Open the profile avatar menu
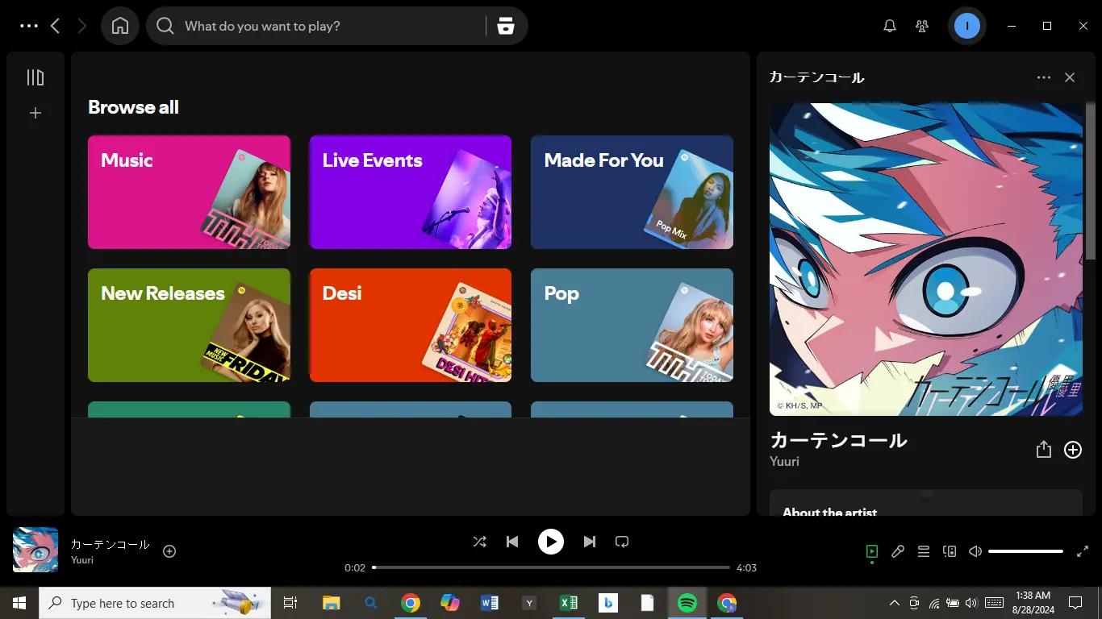The height and width of the screenshot is (619, 1102). pos(967,26)
